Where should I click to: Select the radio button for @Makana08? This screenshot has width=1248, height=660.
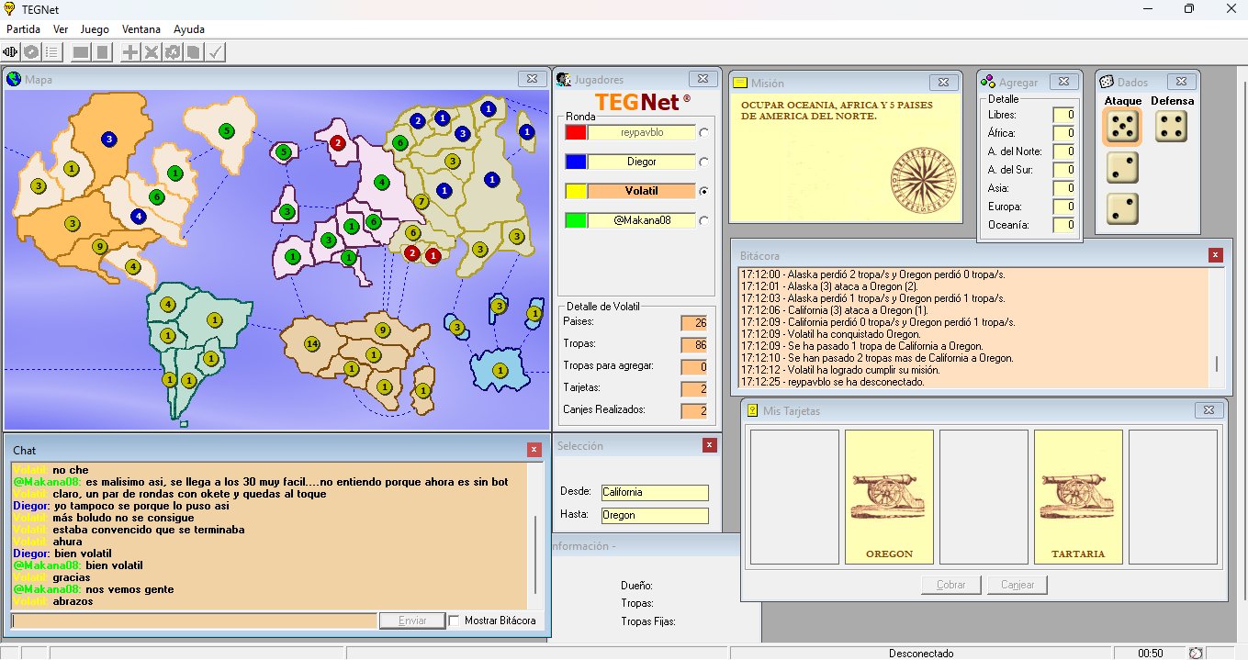coord(704,220)
